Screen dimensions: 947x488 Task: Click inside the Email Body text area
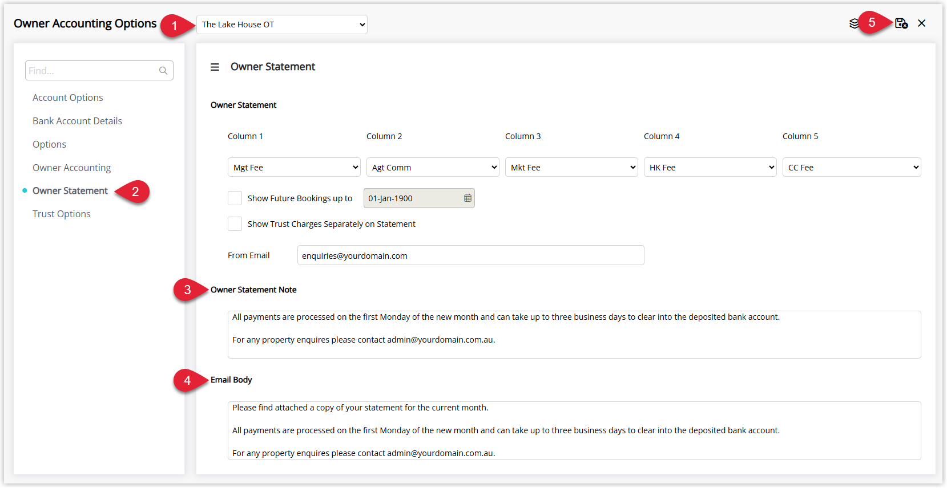tap(574, 430)
